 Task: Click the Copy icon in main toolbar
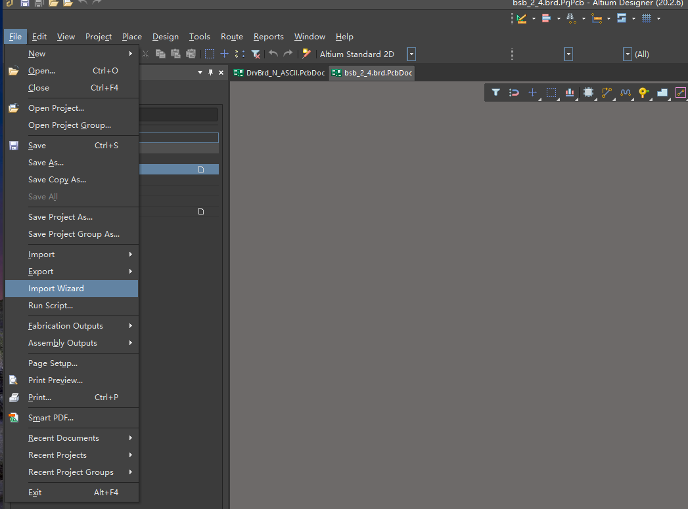tap(160, 54)
